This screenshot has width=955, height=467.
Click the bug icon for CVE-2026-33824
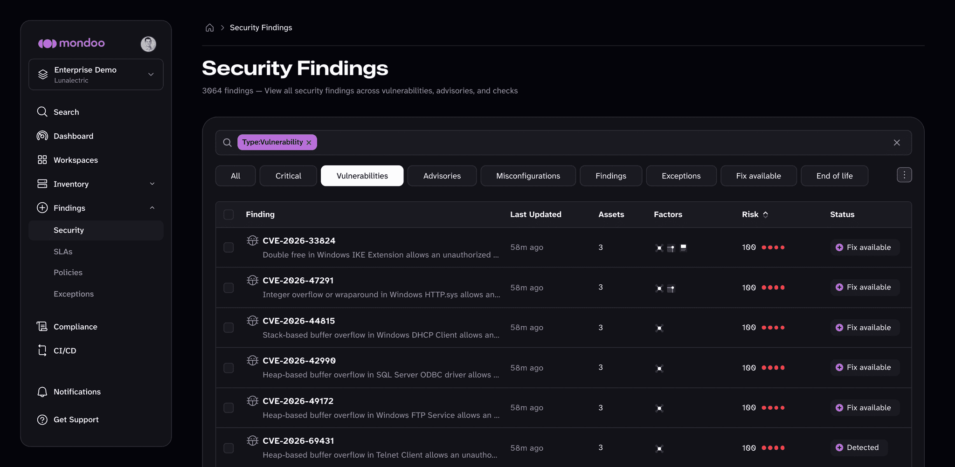click(252, 240)
